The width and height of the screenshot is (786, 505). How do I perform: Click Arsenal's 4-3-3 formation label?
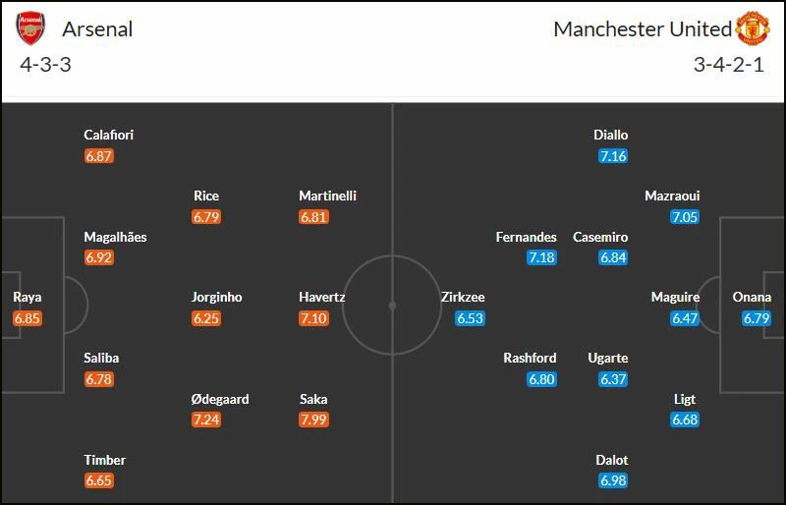(45, 65)
